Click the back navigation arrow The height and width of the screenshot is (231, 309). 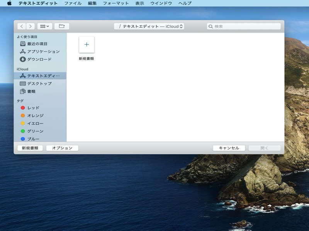[x=22, y=27]
